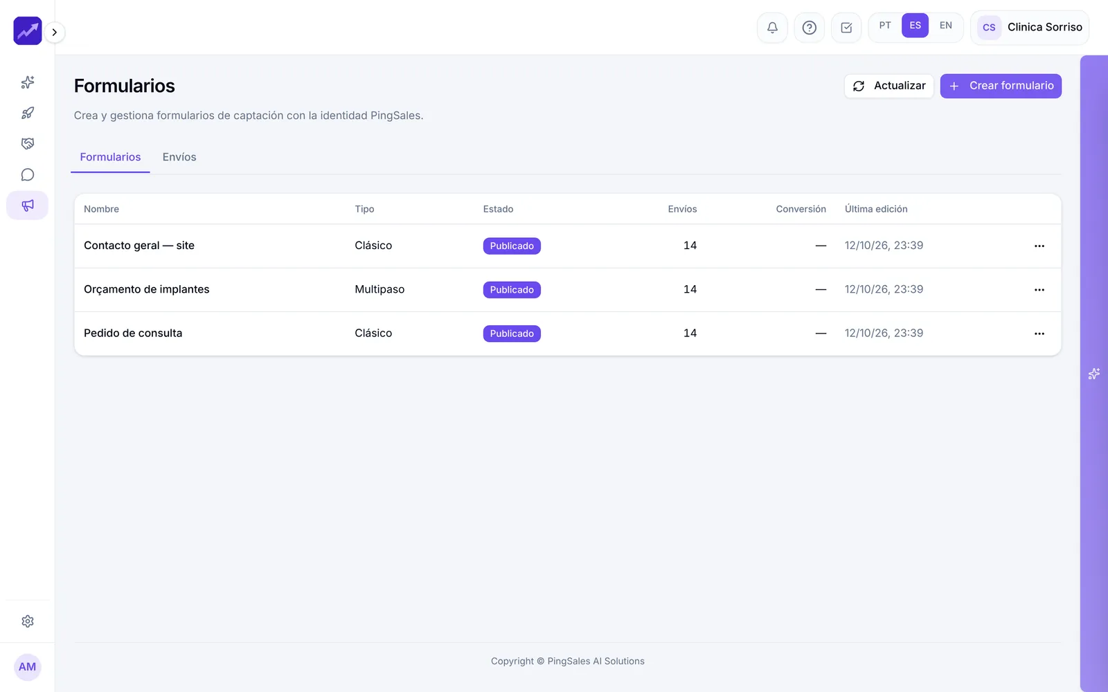Open the Contacto geral — site form
Screen dimensions: 1108x692
139,246
